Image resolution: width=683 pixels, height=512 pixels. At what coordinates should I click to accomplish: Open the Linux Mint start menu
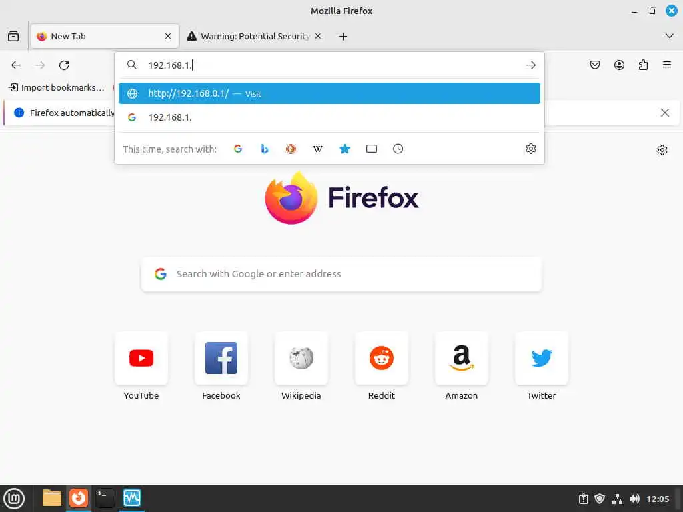click(14, 499)
